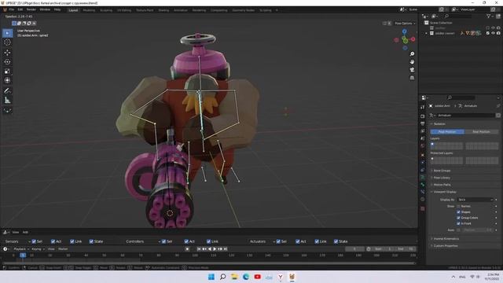Click the Blender logo in menu bar

click(5, 9)
